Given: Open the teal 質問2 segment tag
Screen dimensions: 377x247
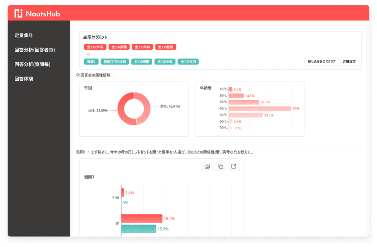Looking at the screenshot, I should 91,62.
